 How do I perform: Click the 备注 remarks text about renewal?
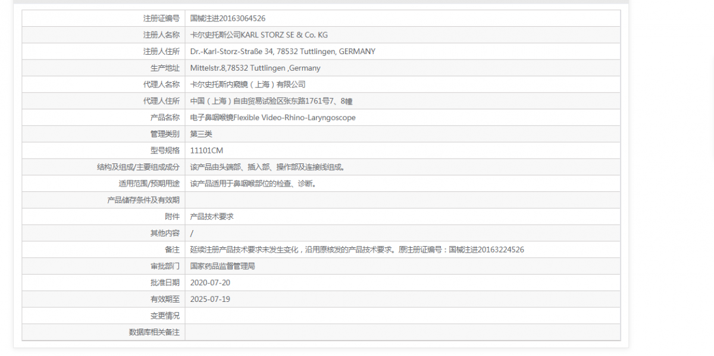pos(357,250)
